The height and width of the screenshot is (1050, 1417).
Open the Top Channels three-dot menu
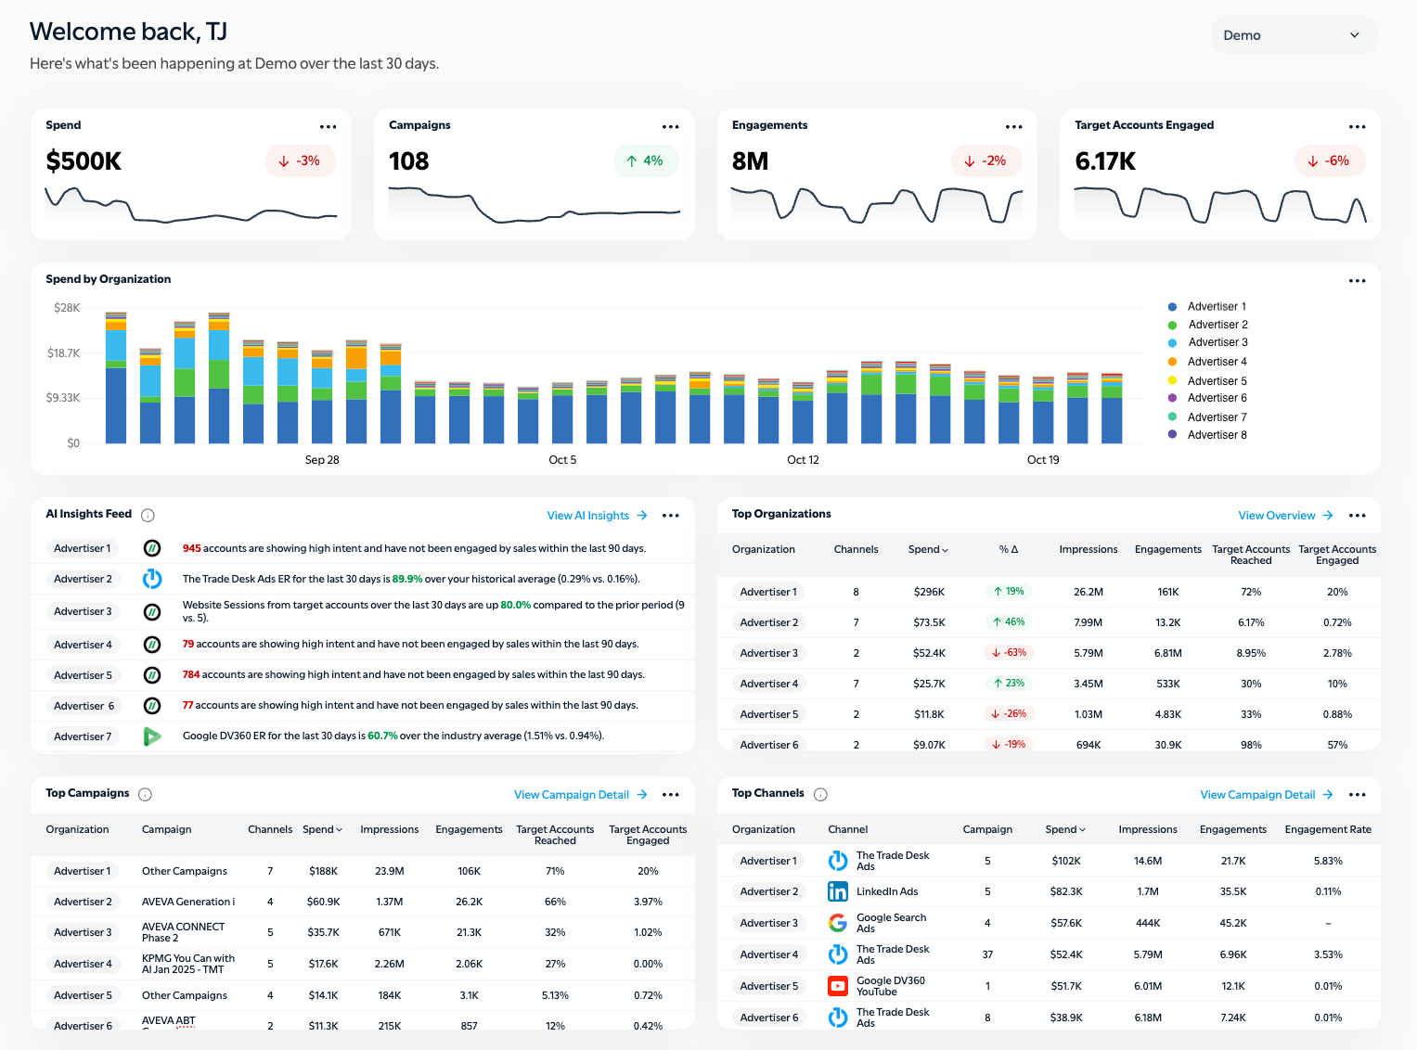click(x=1357, y=795)
